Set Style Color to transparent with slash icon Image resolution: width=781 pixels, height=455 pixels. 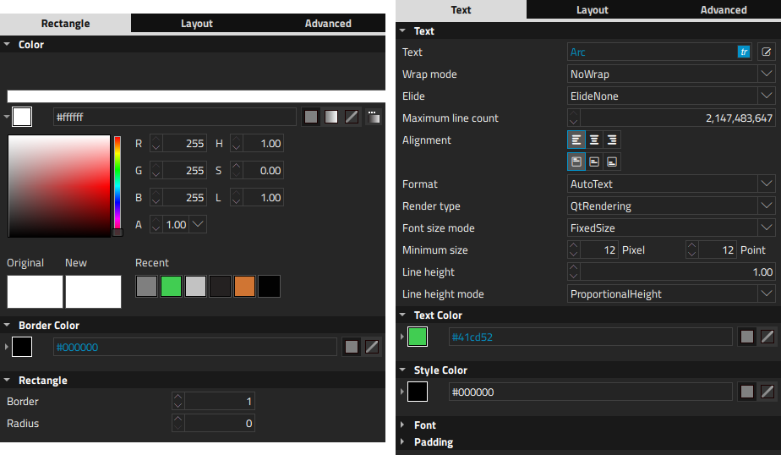click(767, 392)
